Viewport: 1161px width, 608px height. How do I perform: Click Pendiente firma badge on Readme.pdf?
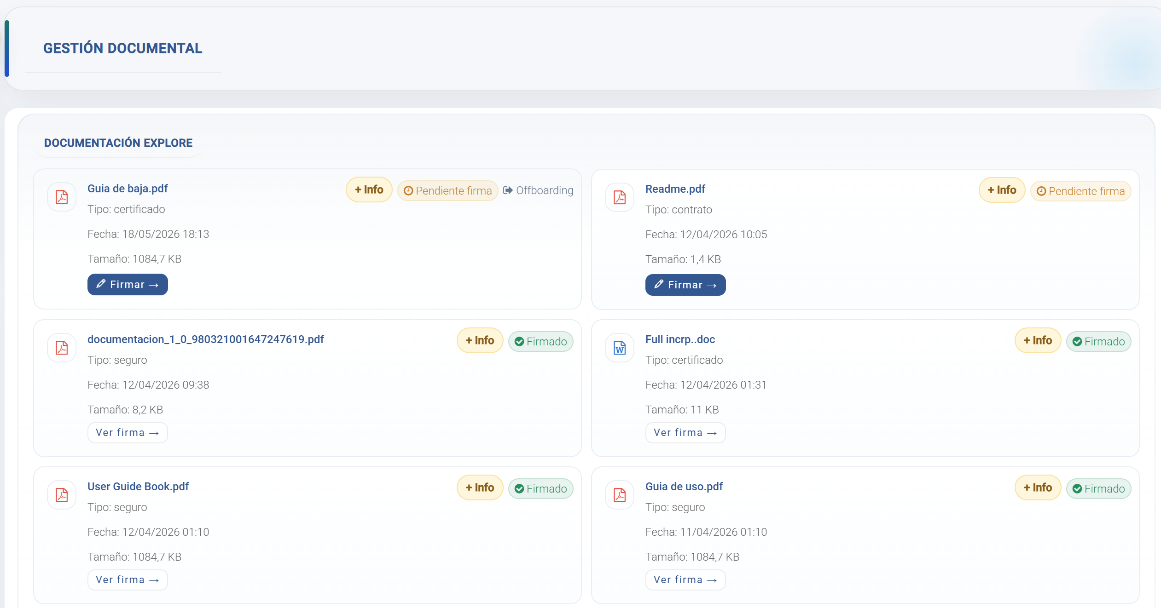(x=1080, y=191)
